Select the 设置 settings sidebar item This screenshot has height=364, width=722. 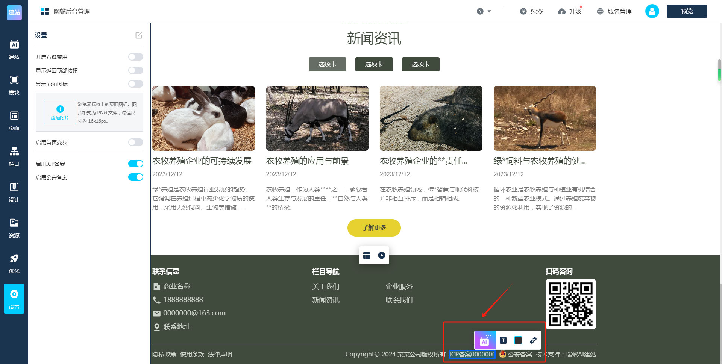tap(14, 299)
